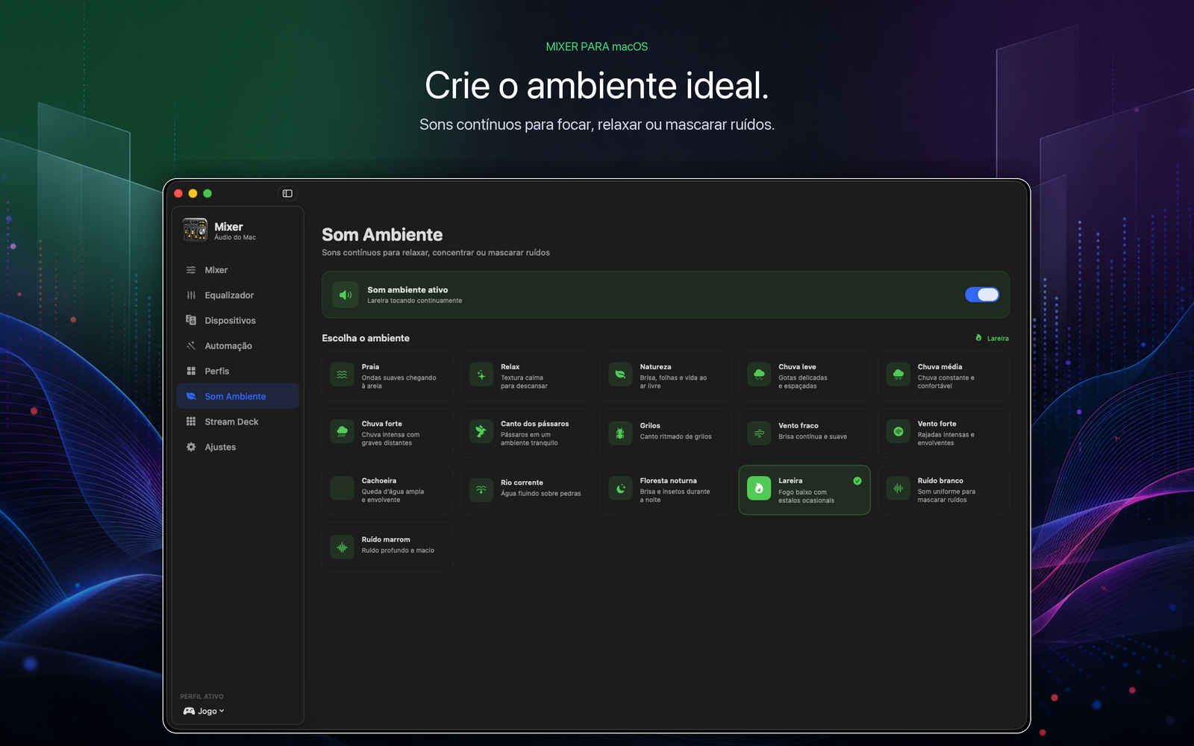Select Chuva média ambient sound
Viewport: 1194px width, 746px height.
tap(943, 376)
